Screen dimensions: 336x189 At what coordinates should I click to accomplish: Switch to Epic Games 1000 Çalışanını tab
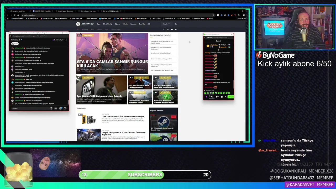[x=111, y=11]
